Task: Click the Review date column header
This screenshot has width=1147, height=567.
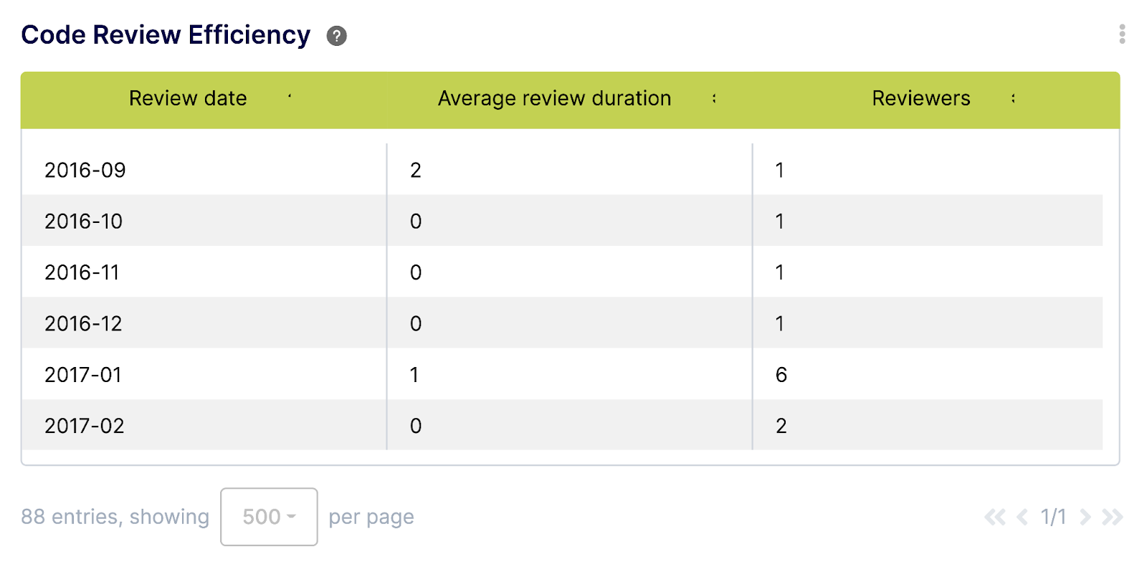Action: [x=188, y=98]
